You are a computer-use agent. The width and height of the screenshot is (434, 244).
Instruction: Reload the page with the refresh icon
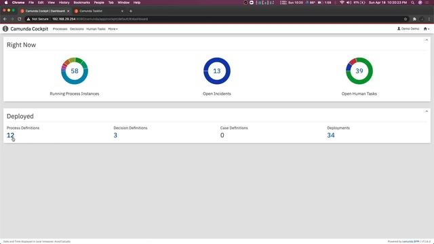[x=20, y=19]
